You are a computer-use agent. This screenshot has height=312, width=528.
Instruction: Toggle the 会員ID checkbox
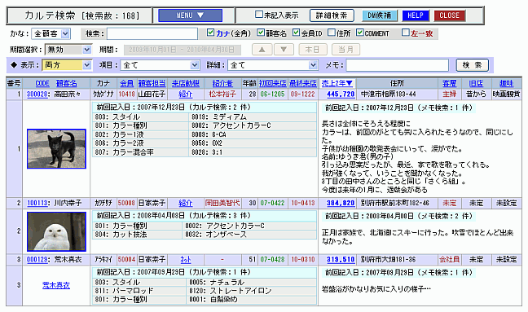[x=296, y=33]
